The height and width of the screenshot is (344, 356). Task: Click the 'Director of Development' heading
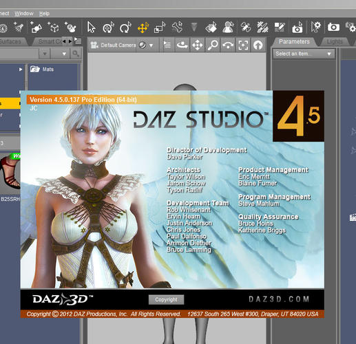(x=207, y=150)
